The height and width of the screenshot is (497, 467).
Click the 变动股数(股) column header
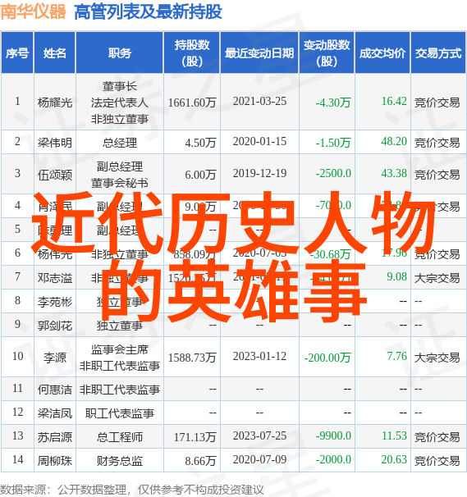(x=327, y=53)
